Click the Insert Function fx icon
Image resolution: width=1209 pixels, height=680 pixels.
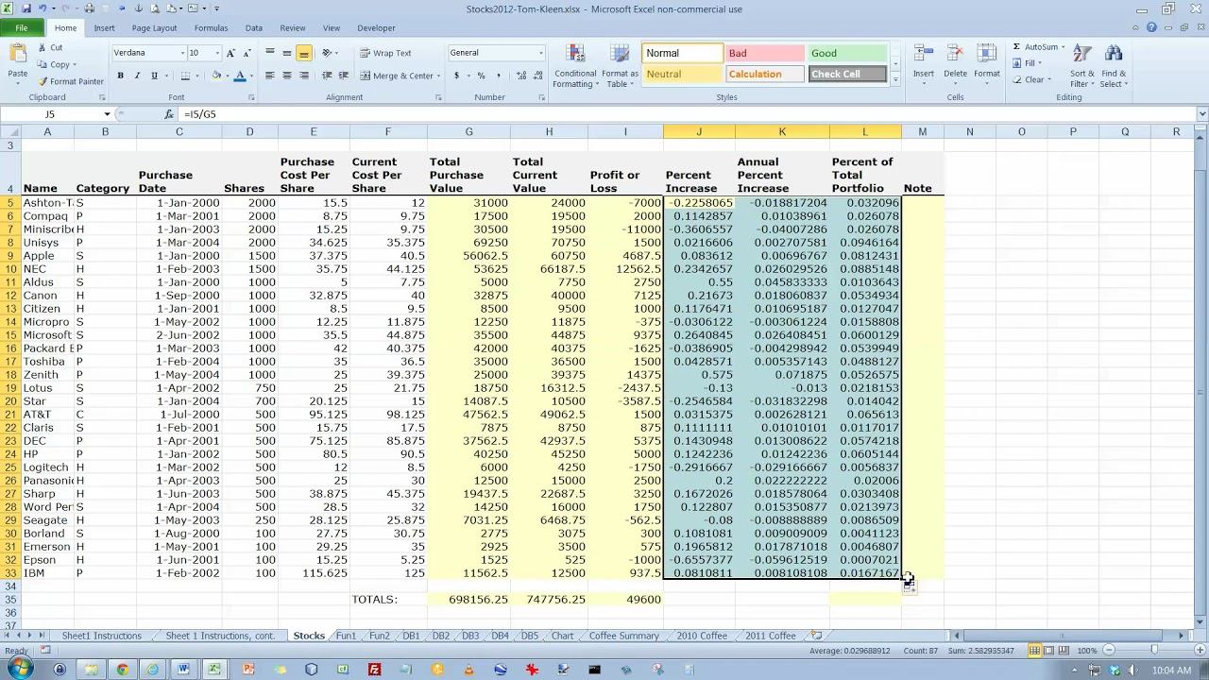click(169, 114)
